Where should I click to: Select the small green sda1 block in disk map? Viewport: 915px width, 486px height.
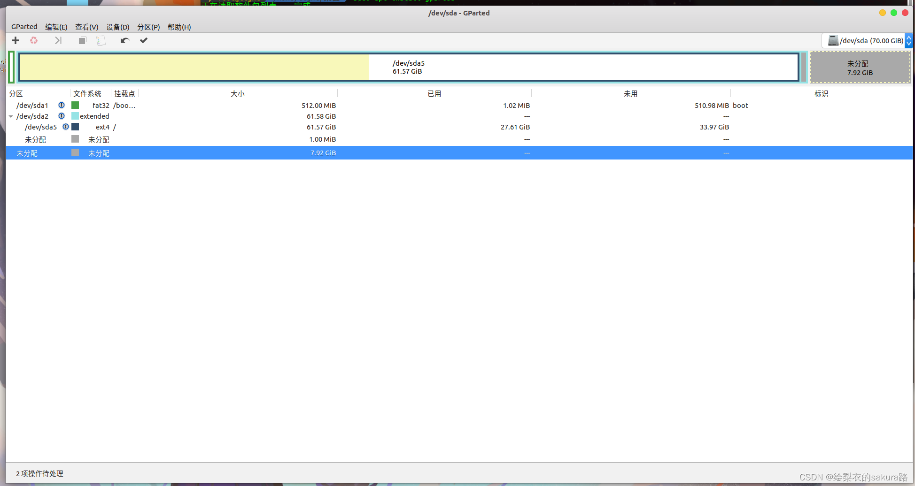point(11,67)
